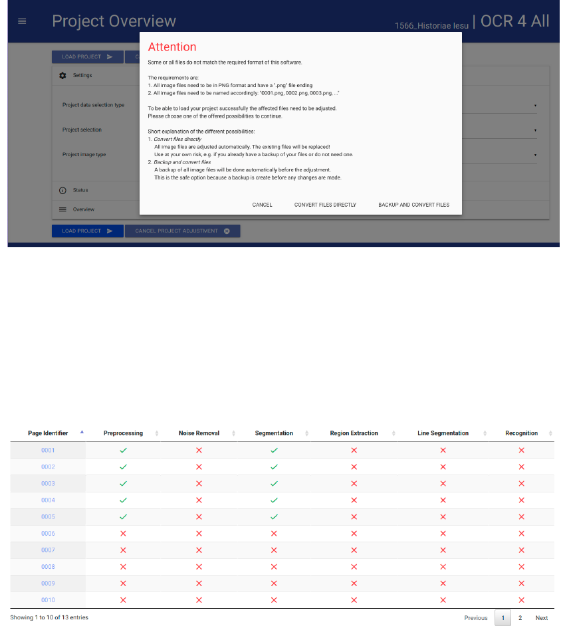Screen dimensions: 565x636
Task: Click Segmentation checkmark for page 0004
Action: tap(274, 500)
